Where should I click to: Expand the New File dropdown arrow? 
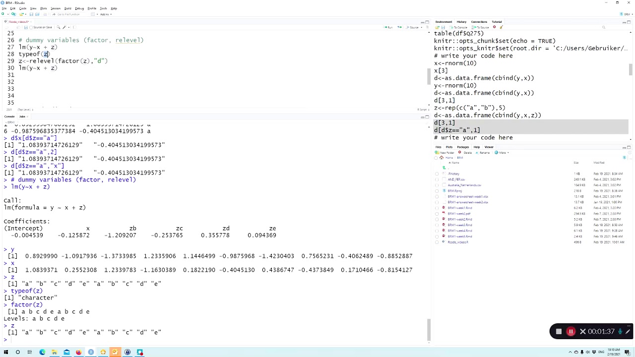pyautogui.click(x=8, y=14)
